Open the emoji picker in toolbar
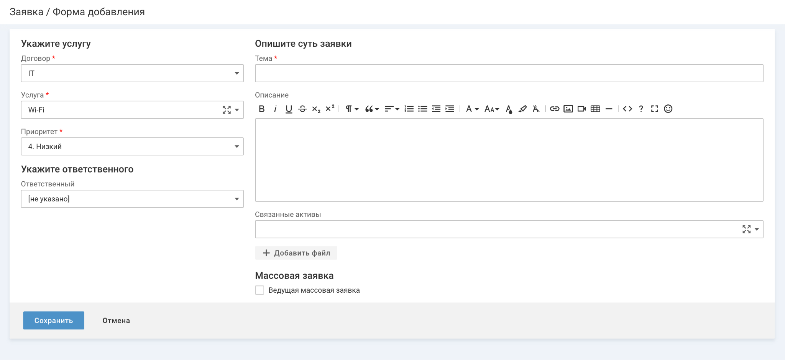Screen dimensions: 785x360 [668, 109]
